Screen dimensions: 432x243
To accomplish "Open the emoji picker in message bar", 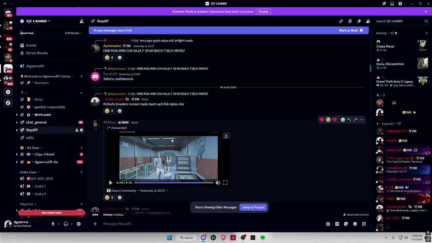I will [x=355, y=224].
